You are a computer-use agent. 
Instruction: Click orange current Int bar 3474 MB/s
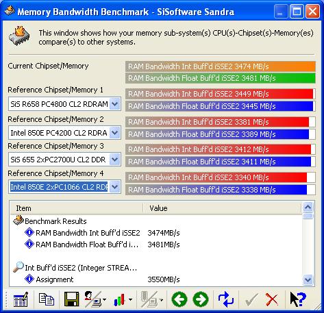point(221,66)
